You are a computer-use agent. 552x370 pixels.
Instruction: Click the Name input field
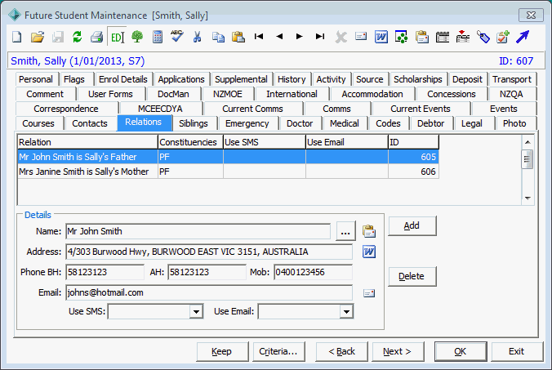tap(198, 231)
